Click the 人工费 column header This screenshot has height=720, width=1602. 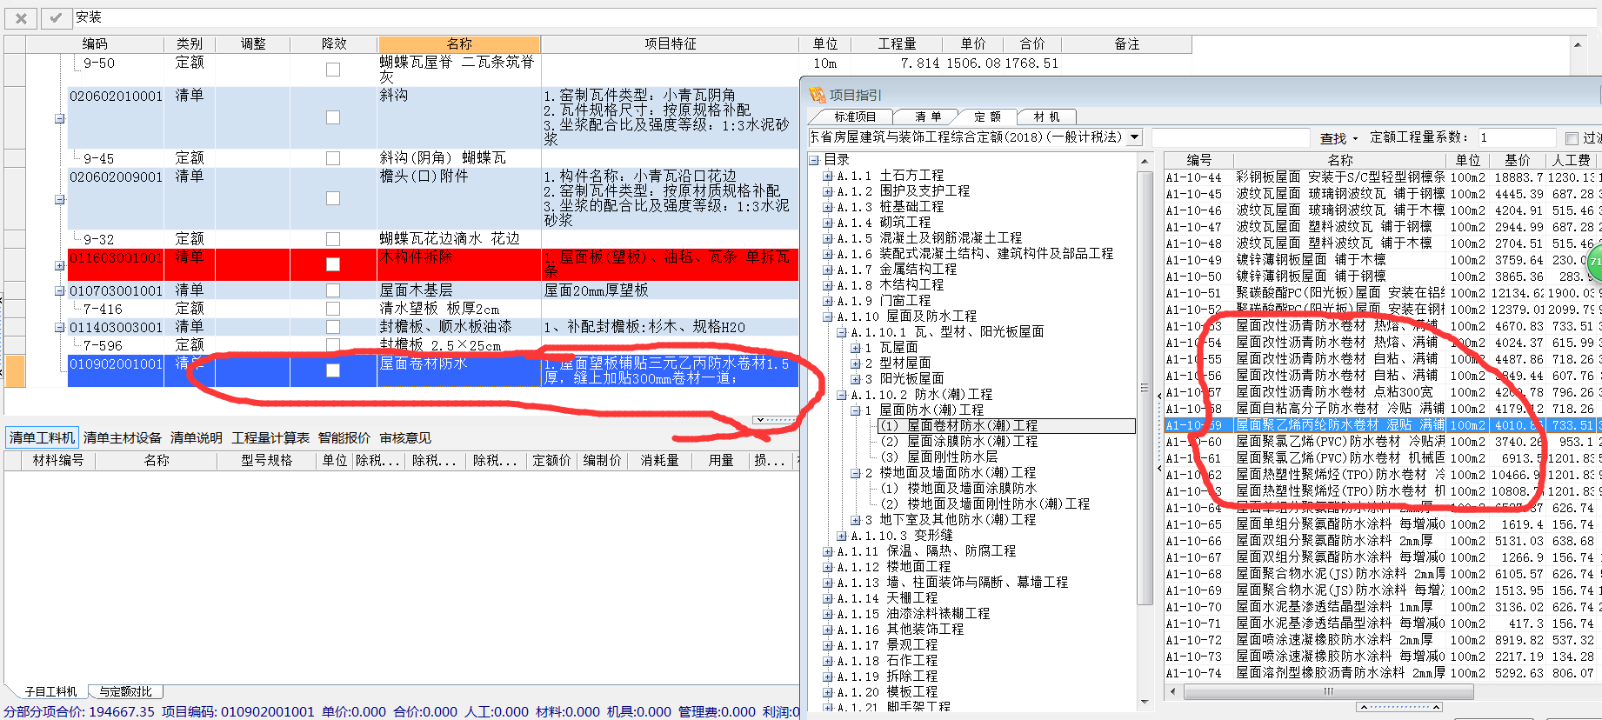(1572, 160)
